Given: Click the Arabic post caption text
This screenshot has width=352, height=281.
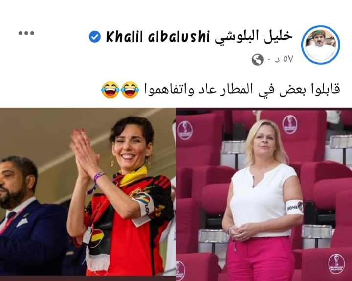Looking at the screenshot, I should tap(242, 90).
